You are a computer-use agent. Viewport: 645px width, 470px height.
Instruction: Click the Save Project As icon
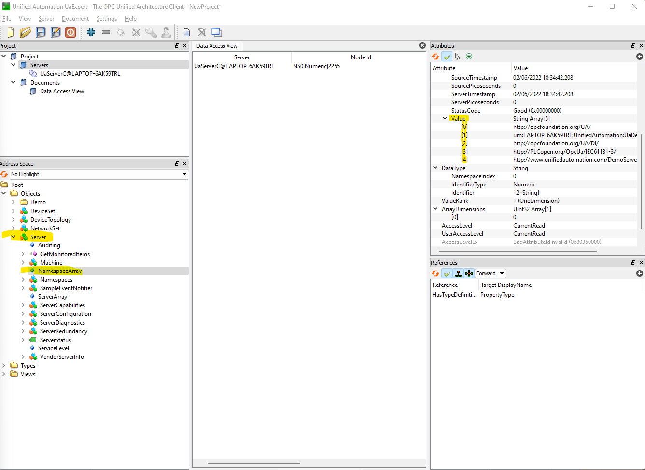pos(55,32)
